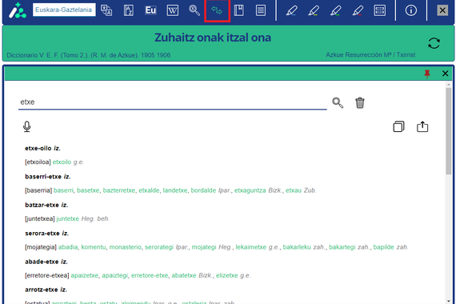Open the synonym bazterretxe
This screenshot has width=456, height=304.
(119, 190)
